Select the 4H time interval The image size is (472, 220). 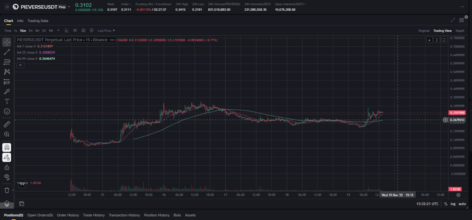tap(37, 31)
